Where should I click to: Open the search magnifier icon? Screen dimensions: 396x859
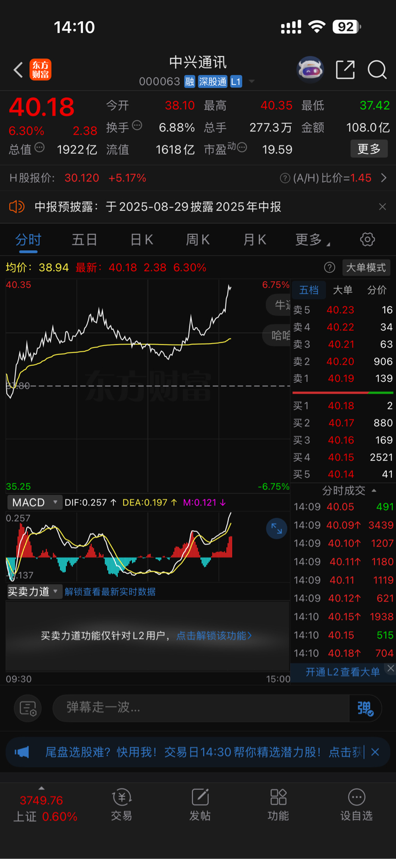(377, 69)
